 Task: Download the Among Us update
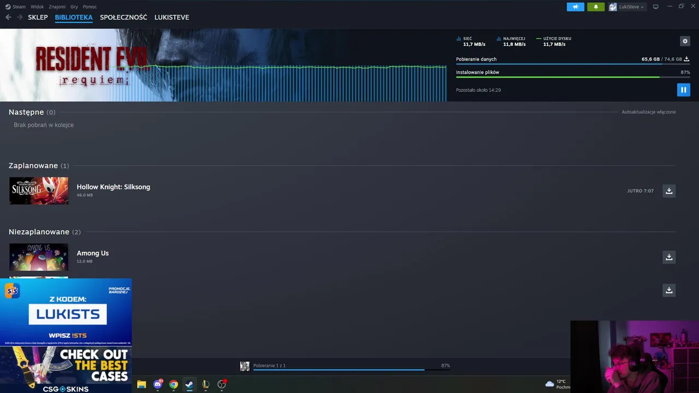[x=669, y=257]
